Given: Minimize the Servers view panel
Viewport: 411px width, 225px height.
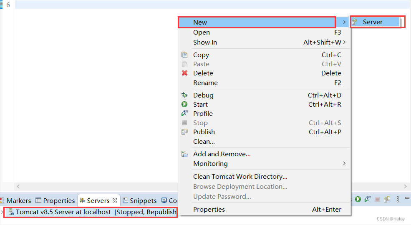Looking at the screenshot, I should [407, 198].
